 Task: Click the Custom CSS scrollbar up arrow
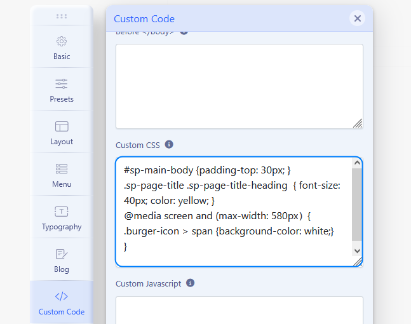(x=357, y=163)
